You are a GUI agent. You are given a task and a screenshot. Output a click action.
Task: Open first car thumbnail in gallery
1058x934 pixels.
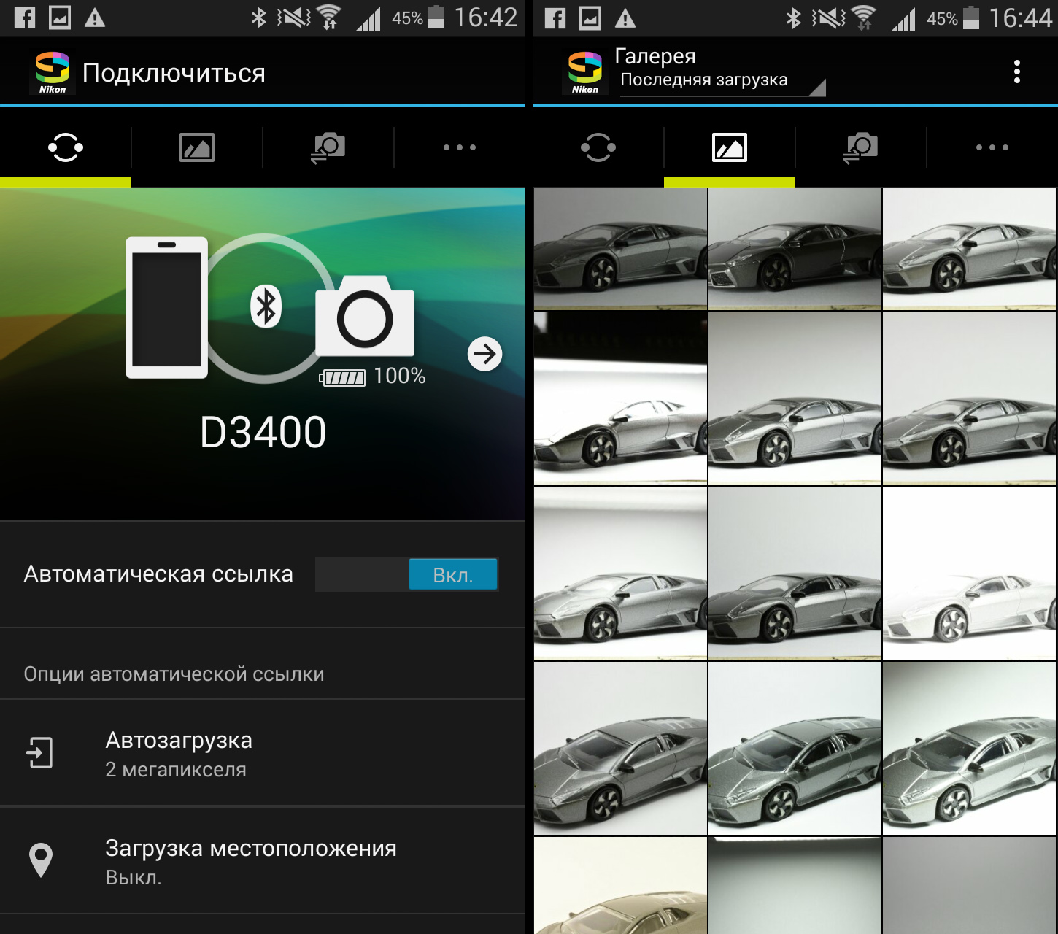coord(620,250)
